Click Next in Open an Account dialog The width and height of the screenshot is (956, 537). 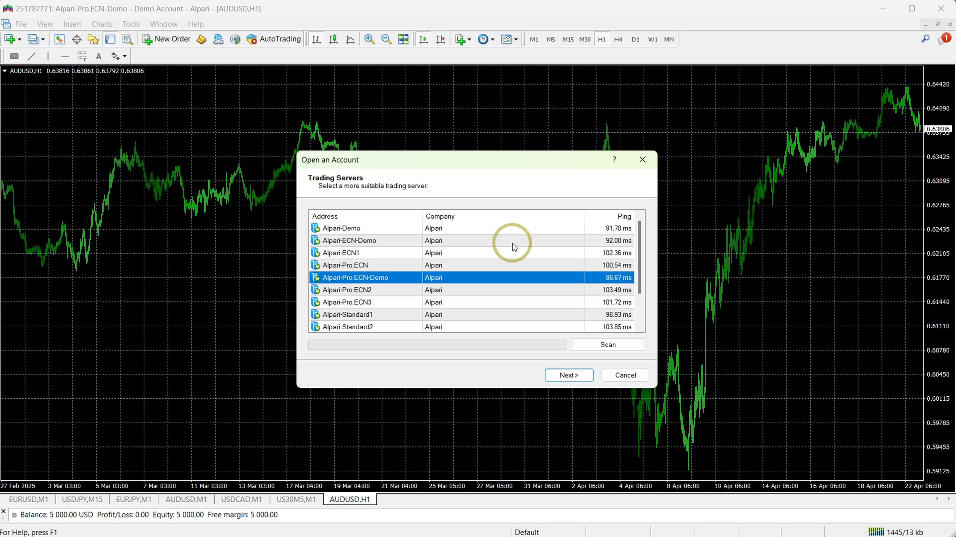569,375
